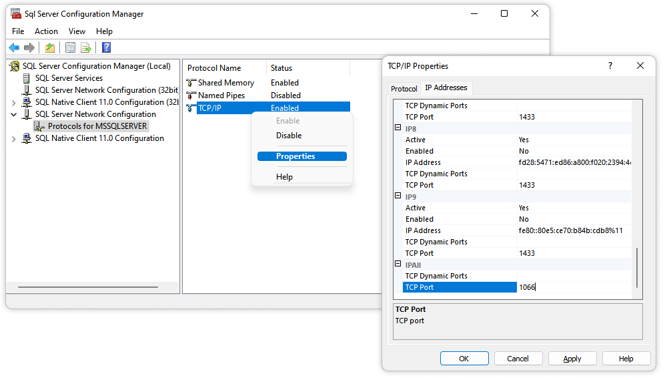Image resolution: width=667 pixels, height=378 pixels.
Task: Switch to the Protocol tab
Action: 404,89
